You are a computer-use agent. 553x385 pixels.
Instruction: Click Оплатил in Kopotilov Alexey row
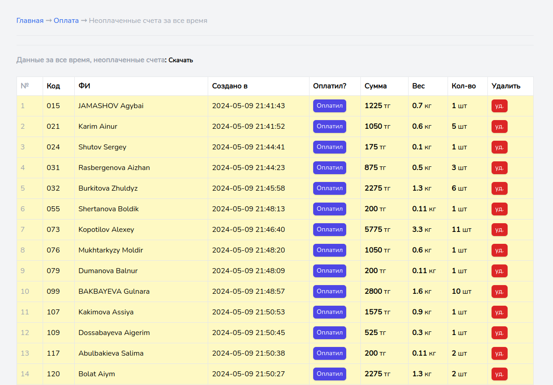(329, 230)
